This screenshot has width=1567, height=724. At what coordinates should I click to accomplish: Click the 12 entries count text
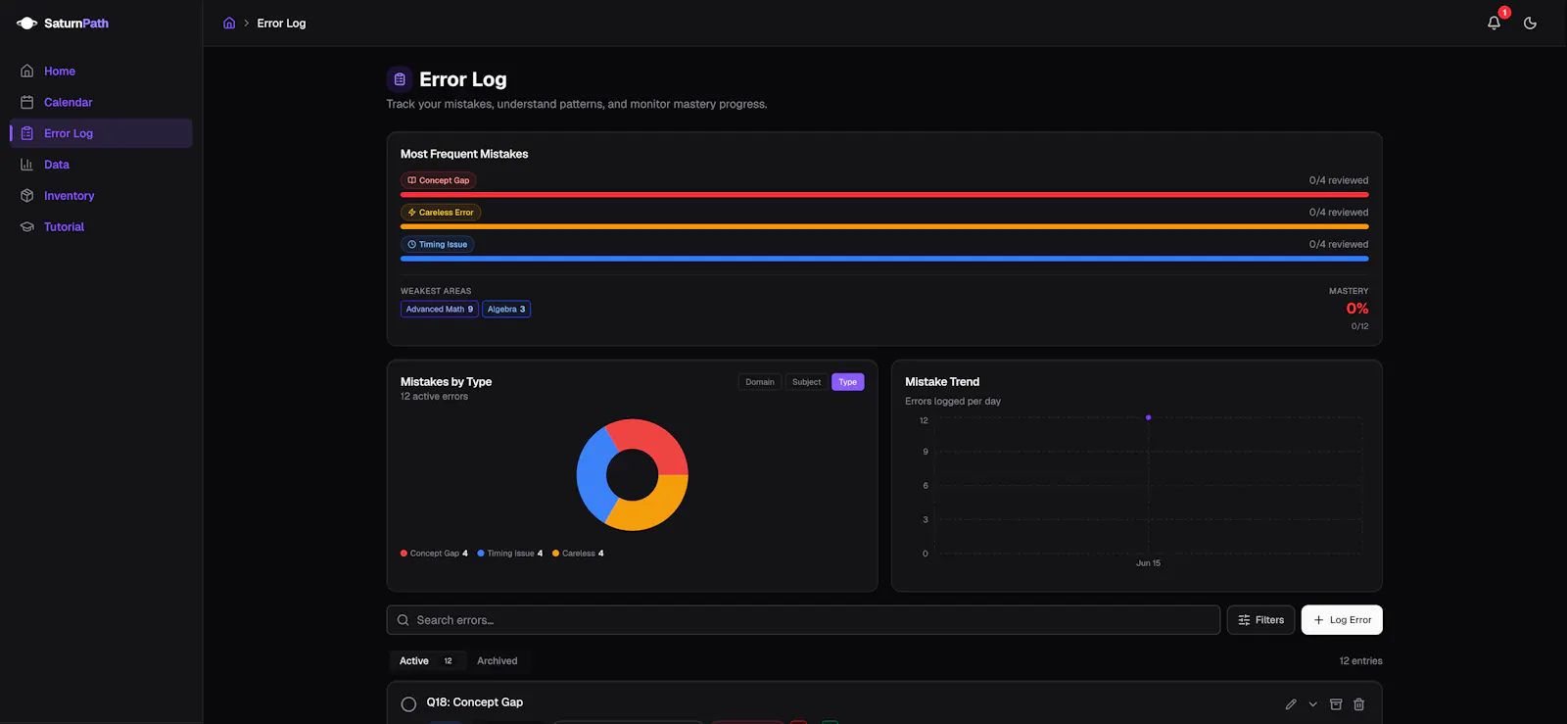(x=1360, y=661)
